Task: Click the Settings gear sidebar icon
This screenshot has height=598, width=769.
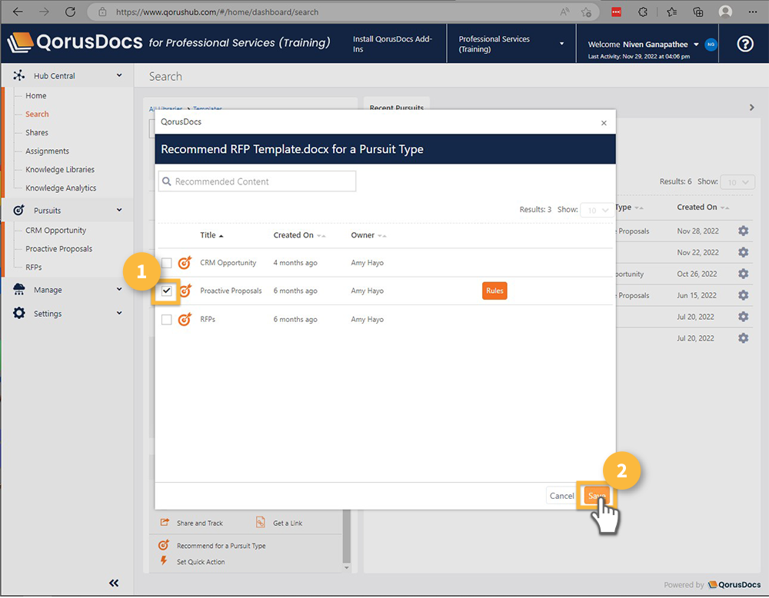Action: tap(19, 313)
